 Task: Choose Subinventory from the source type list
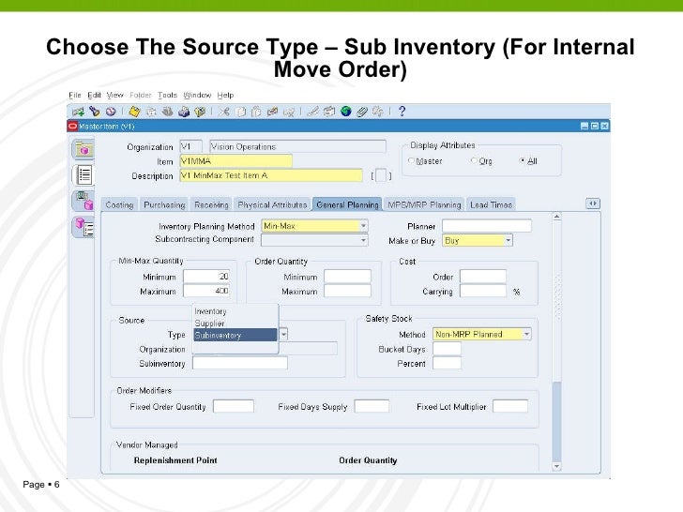[235, 335]
